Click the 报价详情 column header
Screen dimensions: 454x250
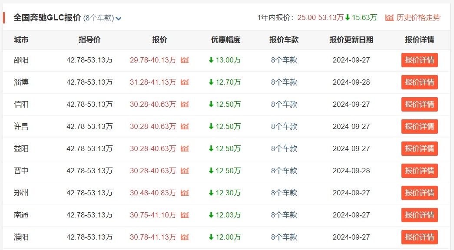click(420, 39)
